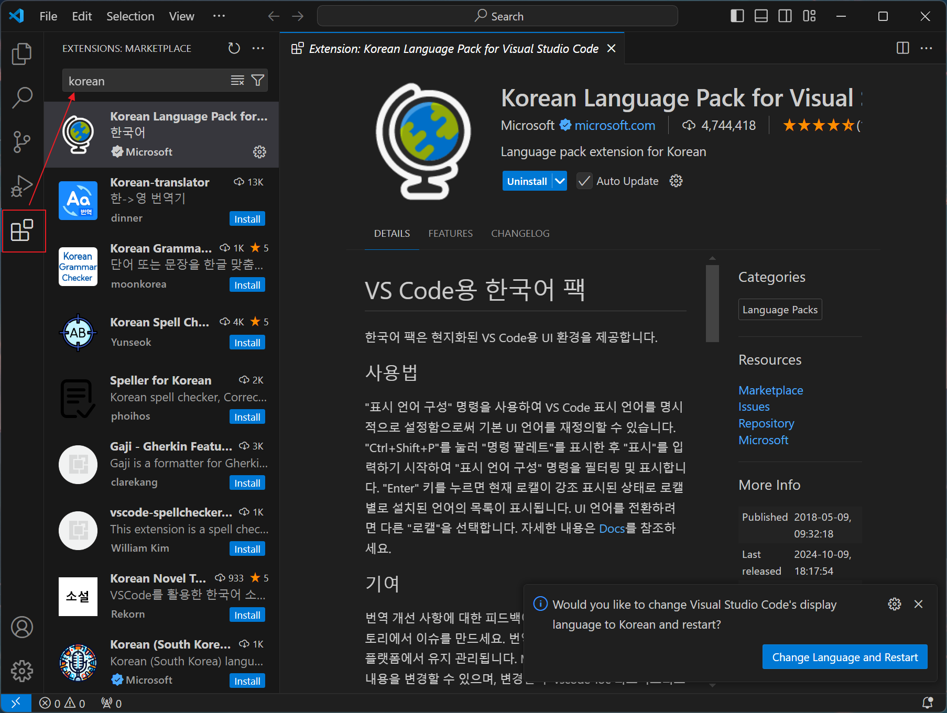
Task: Switch to the CHANGELOG tab
Action: click(520, 234)
